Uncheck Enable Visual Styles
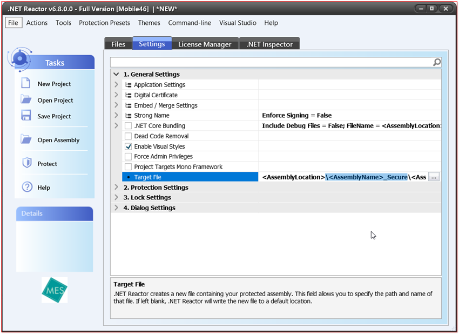Viewport: 459px width, 334px height. [128, 146]
